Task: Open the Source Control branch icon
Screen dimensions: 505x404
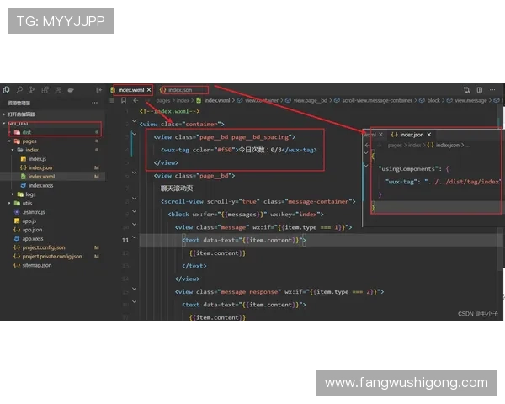Action: pyautogui.click(x=33, y=89)
